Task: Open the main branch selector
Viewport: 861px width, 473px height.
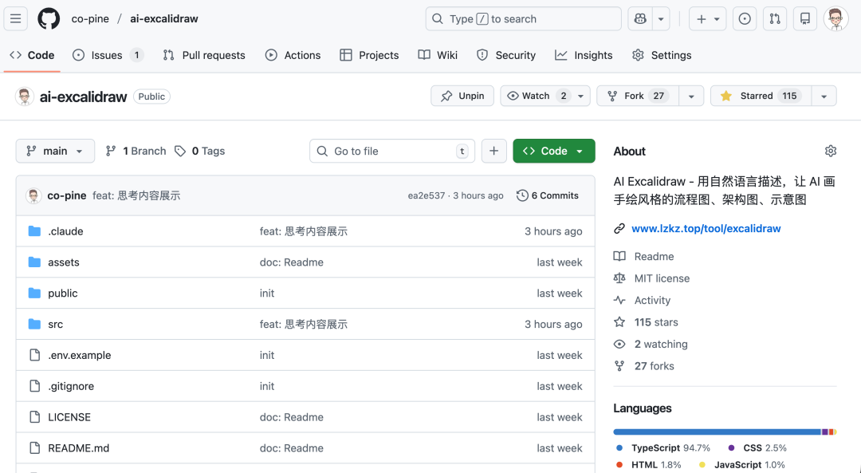Action: [x=55, y=151]
